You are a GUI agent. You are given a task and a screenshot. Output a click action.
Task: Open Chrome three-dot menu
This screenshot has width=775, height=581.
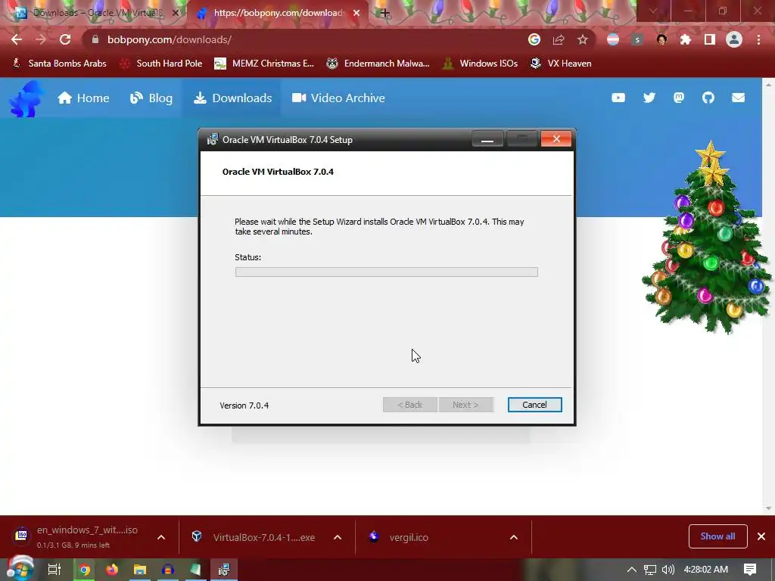(x=758, y=39)
